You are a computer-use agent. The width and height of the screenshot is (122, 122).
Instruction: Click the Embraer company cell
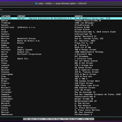pos(45,18)
